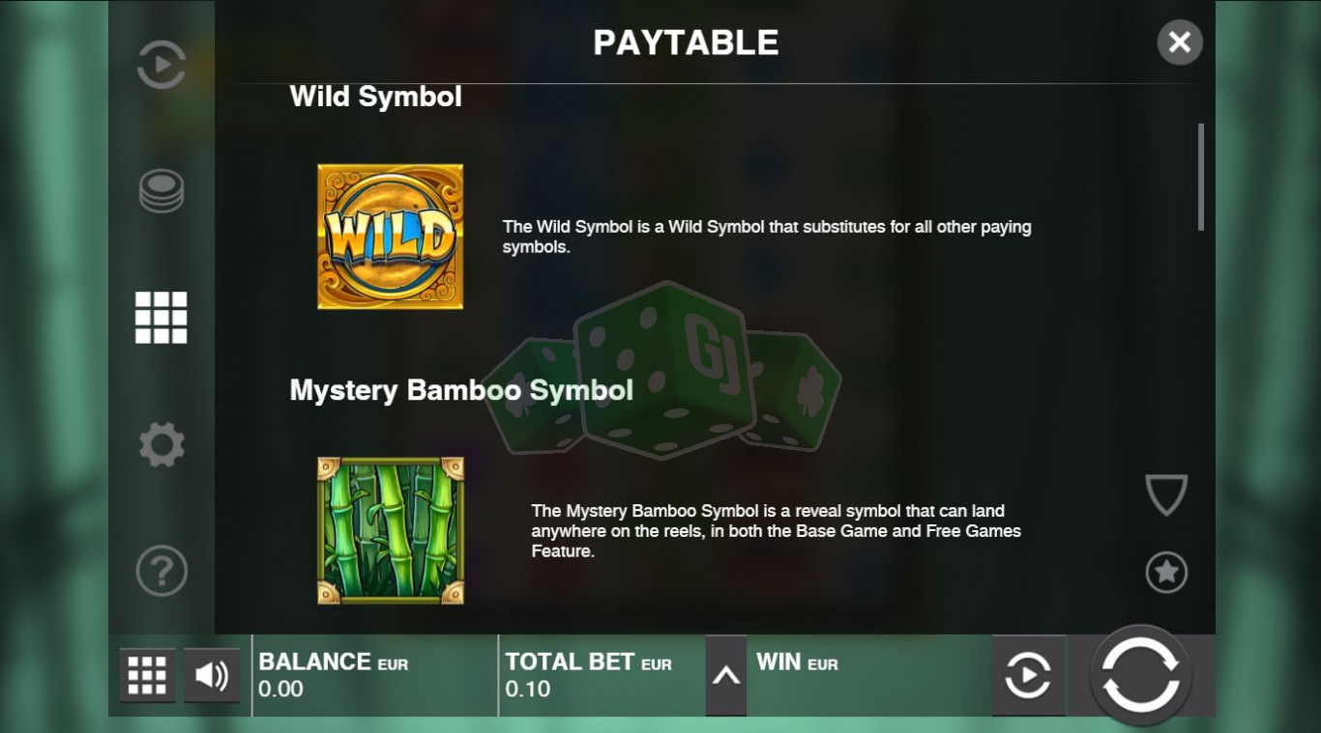Image resolution: width=1321 pixels, height=733 pixels.
Task: Click the Balance EUR display
Action: (375, 675)
